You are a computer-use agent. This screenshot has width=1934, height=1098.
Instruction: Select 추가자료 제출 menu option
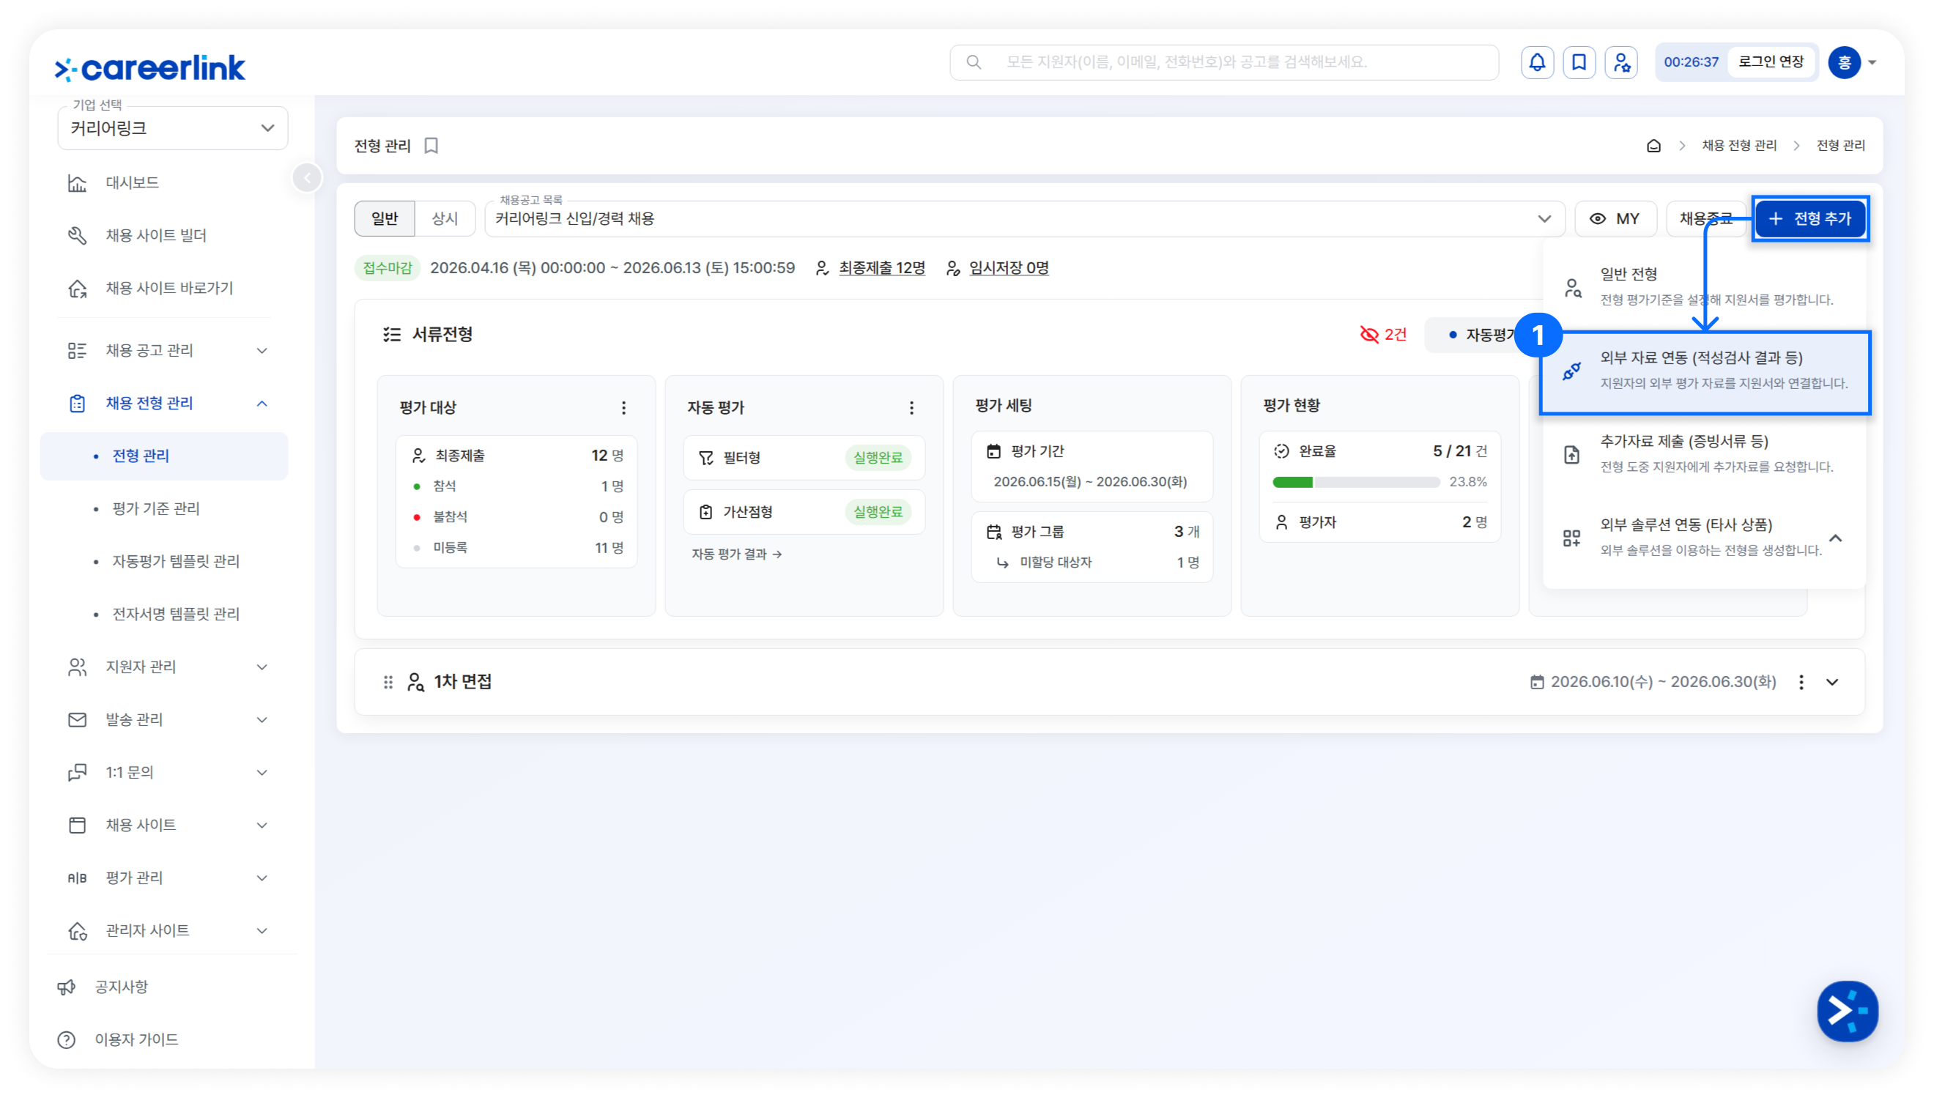[x=1703, y=454]
